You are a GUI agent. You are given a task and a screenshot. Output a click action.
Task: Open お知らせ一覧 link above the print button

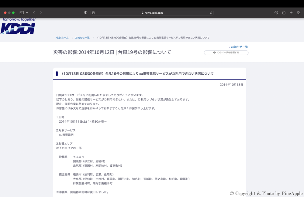point(239,47)
